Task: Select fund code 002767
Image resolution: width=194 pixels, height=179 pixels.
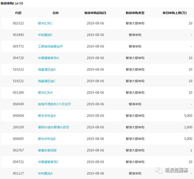Action: 18,150
